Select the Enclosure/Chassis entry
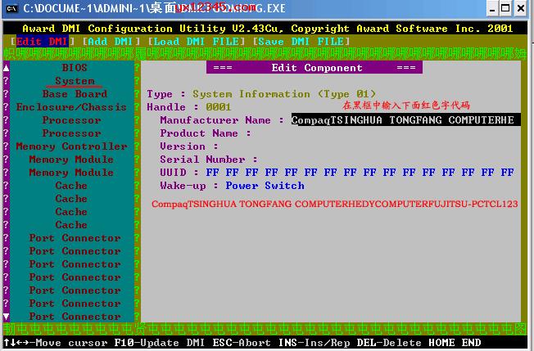This screenshot has width=534, height=351. (71, 107)
